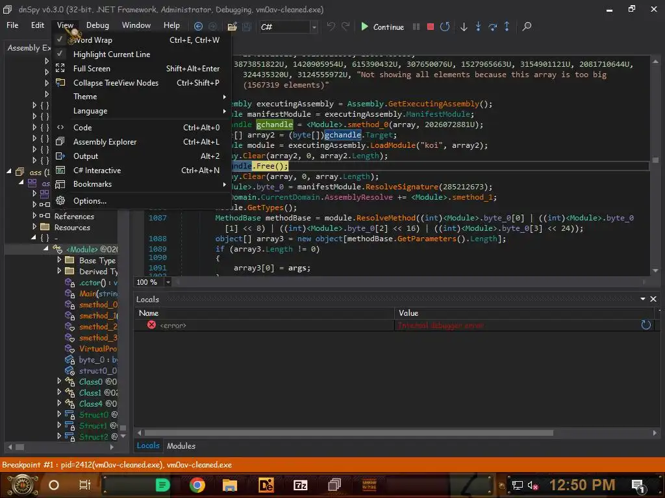Open the Bookmarks submenu
Screen dimensions: 665x498
(x=141, y=184)
